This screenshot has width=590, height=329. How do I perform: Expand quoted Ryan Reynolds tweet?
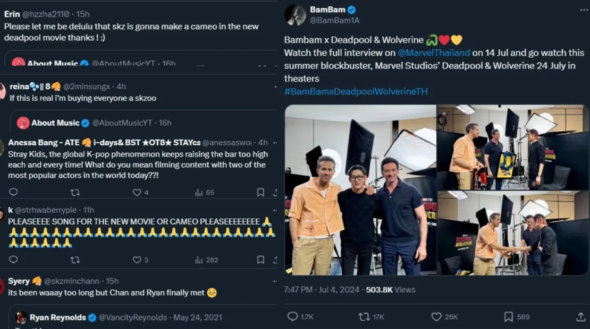point(144,317)
